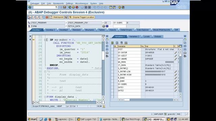
Task: Click the variables table horizontal scrollbar
Action: (148, 100)
